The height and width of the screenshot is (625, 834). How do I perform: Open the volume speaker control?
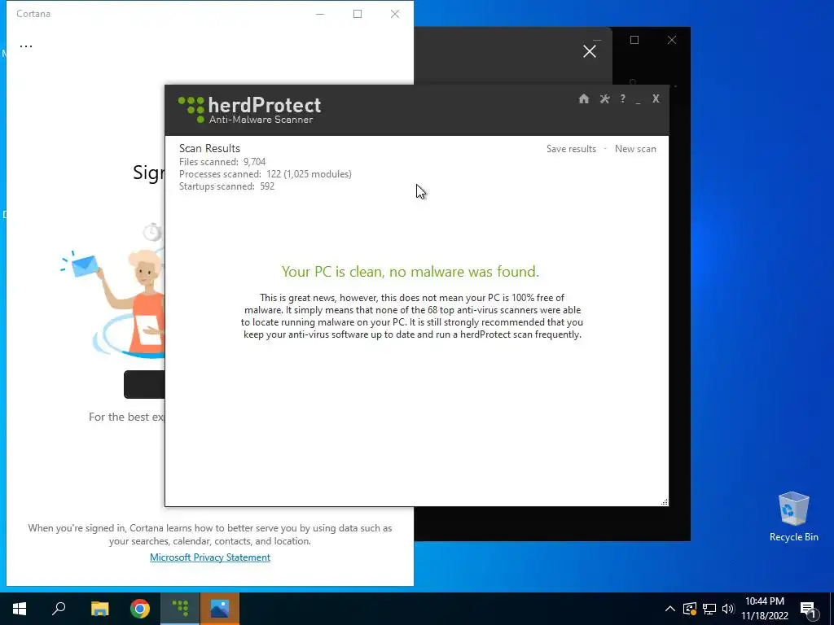pos(728,609)
